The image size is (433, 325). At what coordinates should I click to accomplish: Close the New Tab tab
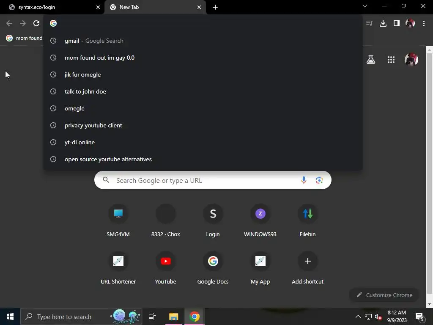[199, 7]
